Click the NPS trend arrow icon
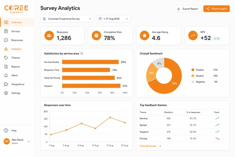235x157 pixels. coord(193,35)
